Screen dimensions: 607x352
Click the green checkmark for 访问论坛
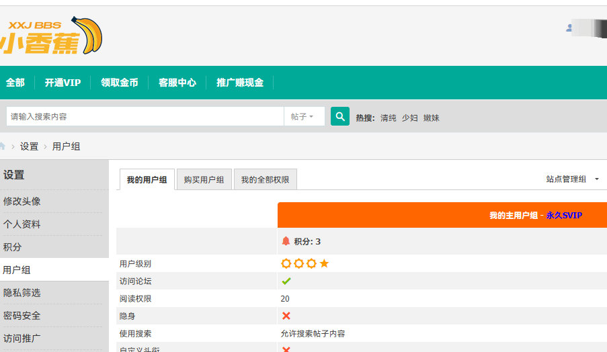pyautogui.click(x=286, y=281)
